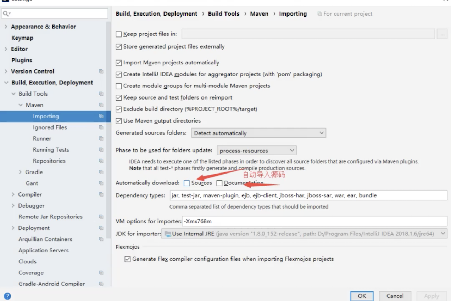Click project-level icon beside Deployment
The width and height of the screenshot is (451, 301).
coord(101,228)
